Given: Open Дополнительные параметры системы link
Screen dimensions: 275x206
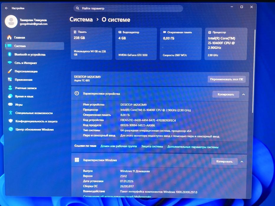Looking at the screenshot, I should (193, 147).
